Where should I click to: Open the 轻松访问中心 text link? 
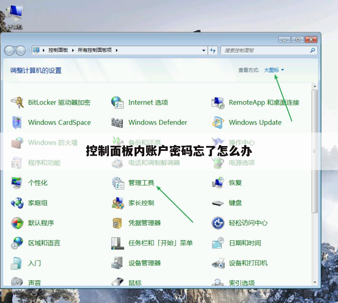[248, 223]
